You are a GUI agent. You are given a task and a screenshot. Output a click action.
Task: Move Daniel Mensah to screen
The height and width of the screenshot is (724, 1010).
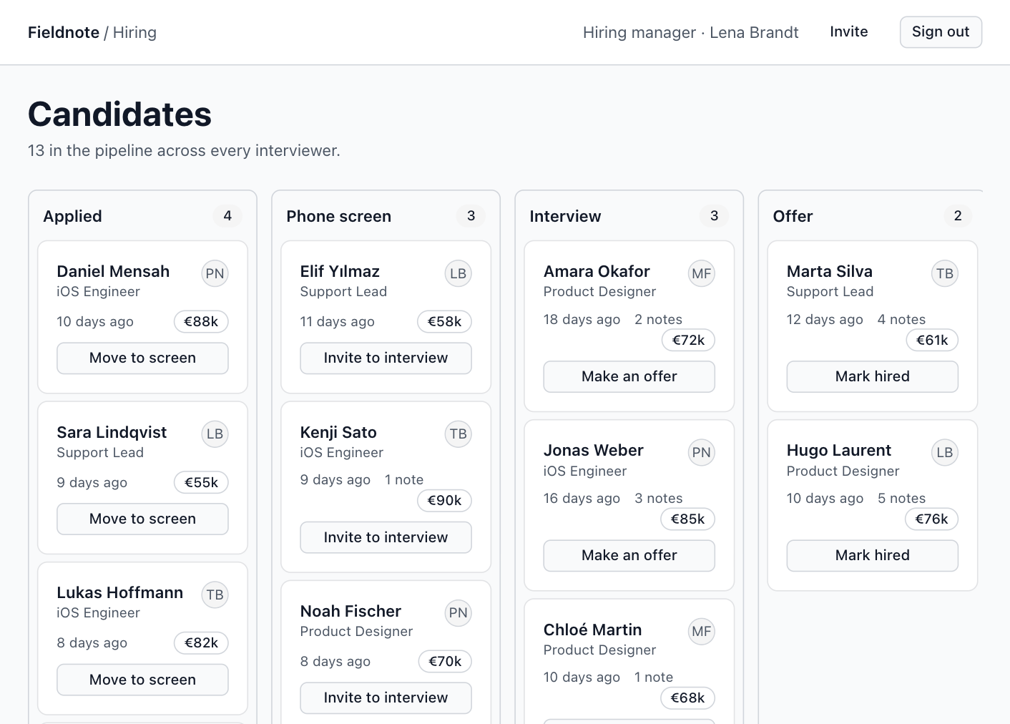tap(142, 358)
